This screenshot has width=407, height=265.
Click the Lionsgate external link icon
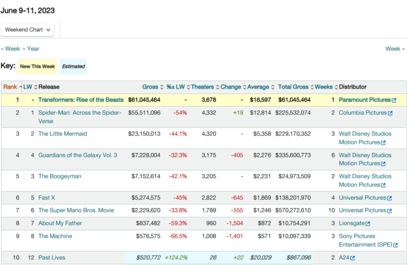tap(368, 224)
